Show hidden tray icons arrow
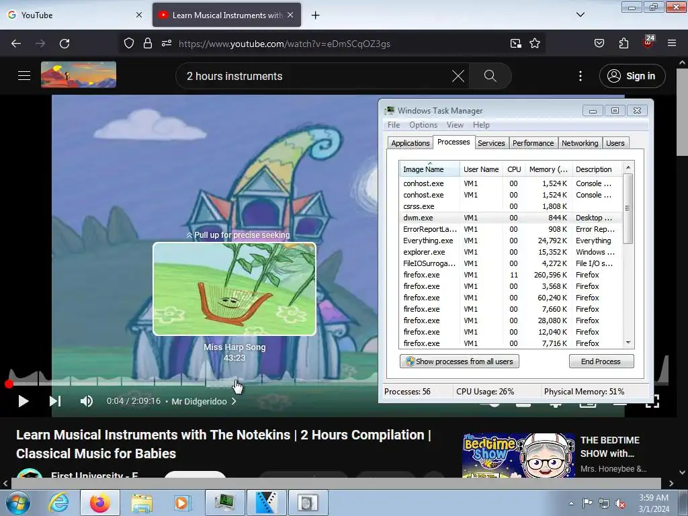Viewport: 688px width, 516px height. pyautogui.click(x=571, y=503)
